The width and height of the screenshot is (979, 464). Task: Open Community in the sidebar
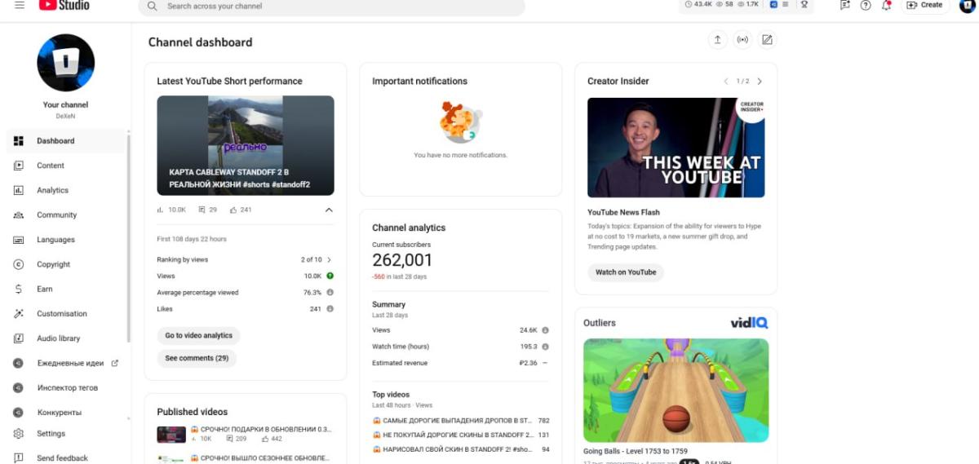pos(66,215)
